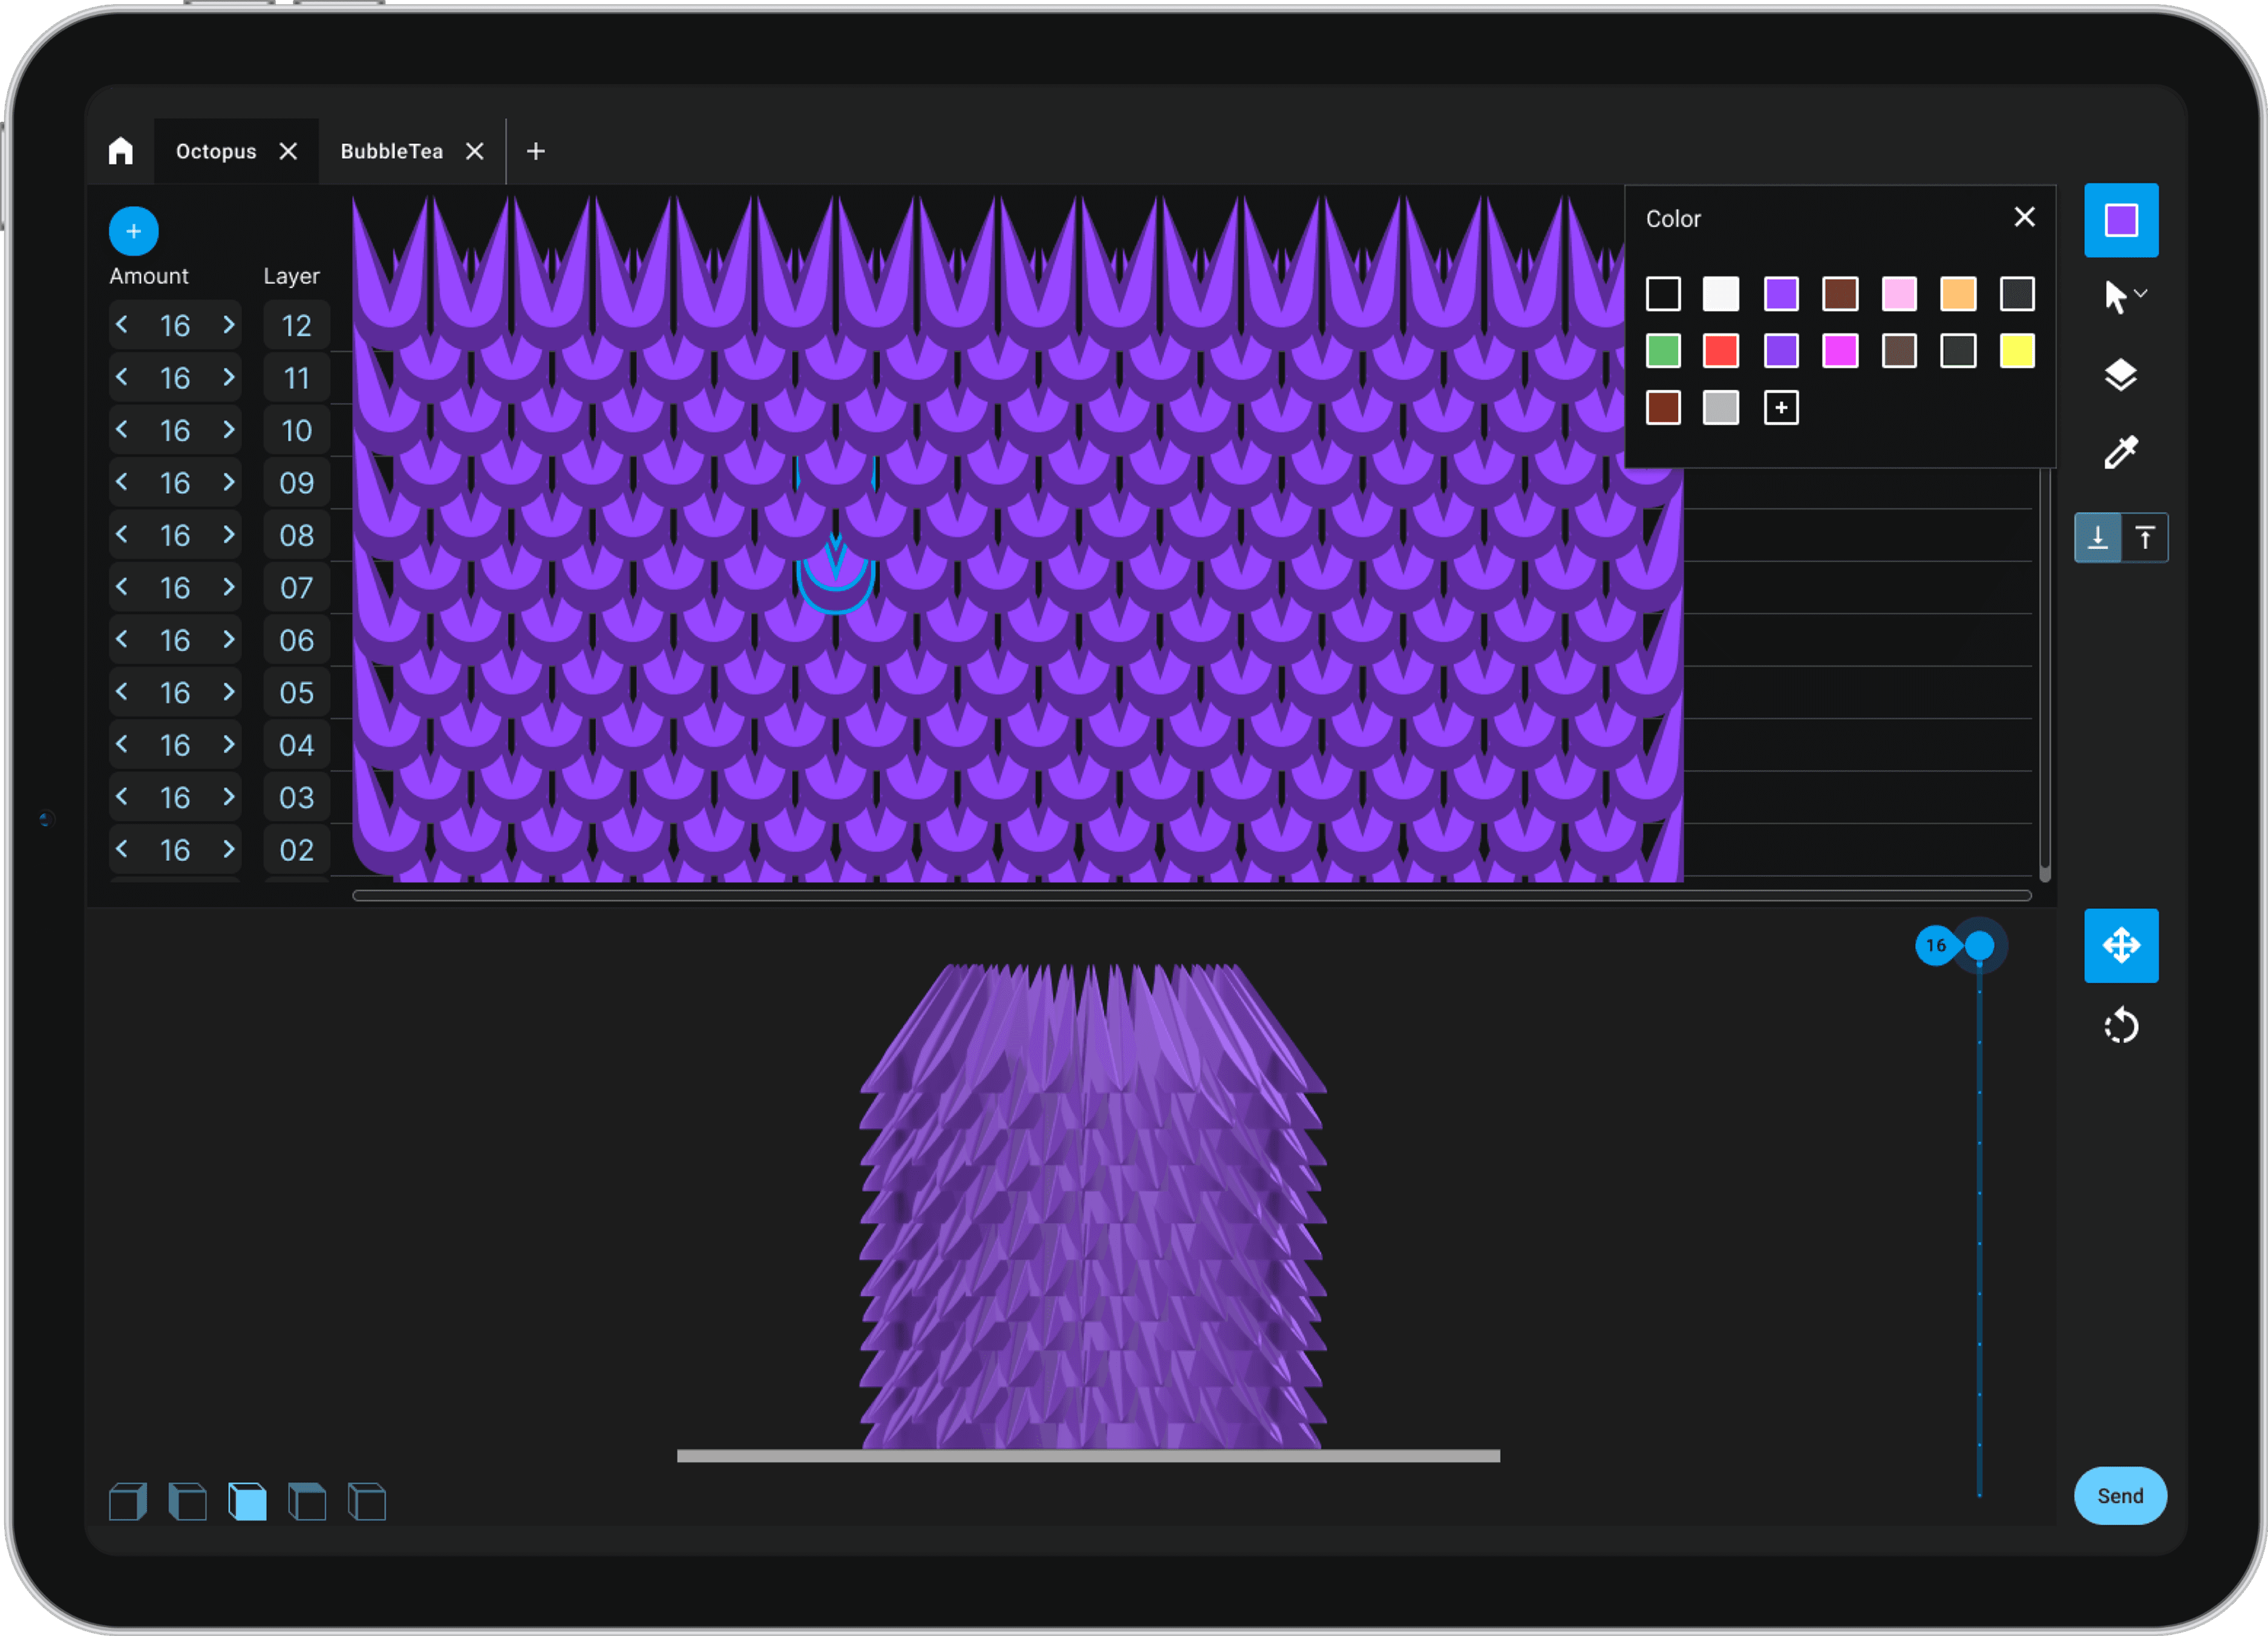Screen dimensions: 2268x1636
Task: Click the blue add layer plus button
Action: (133, 231)
